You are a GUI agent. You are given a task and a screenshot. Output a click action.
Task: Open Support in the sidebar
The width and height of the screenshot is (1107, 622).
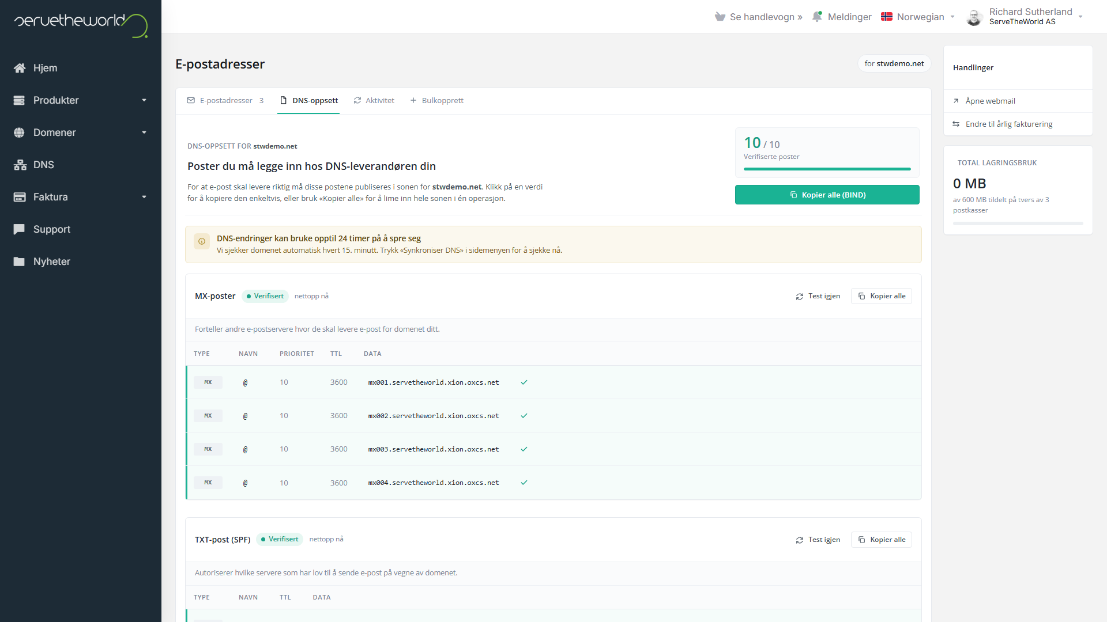tap(81, 229)
